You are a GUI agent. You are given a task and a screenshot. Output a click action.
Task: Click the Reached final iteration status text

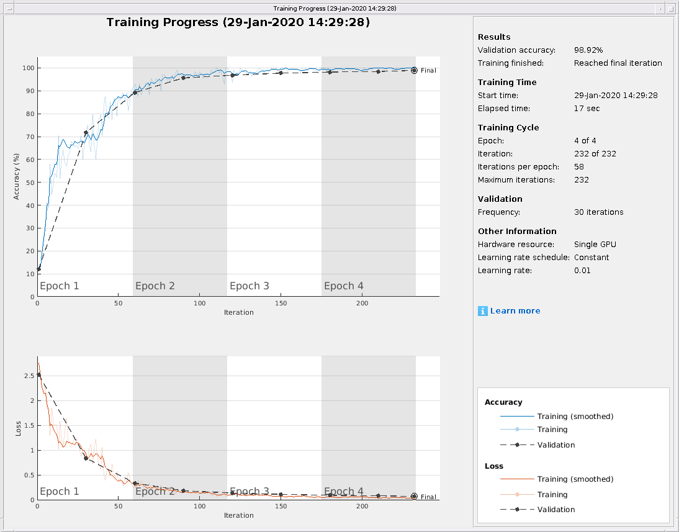pos(618,63)
